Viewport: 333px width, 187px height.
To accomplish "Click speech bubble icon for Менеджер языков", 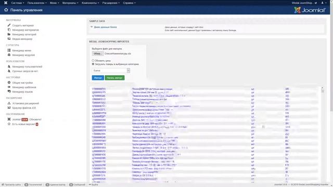I will click(9, 91).
